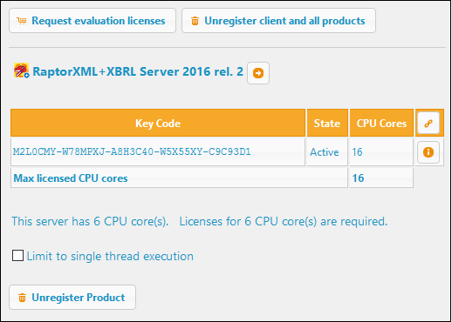Click the trash icon on Unregister Product button

[22, 298]
